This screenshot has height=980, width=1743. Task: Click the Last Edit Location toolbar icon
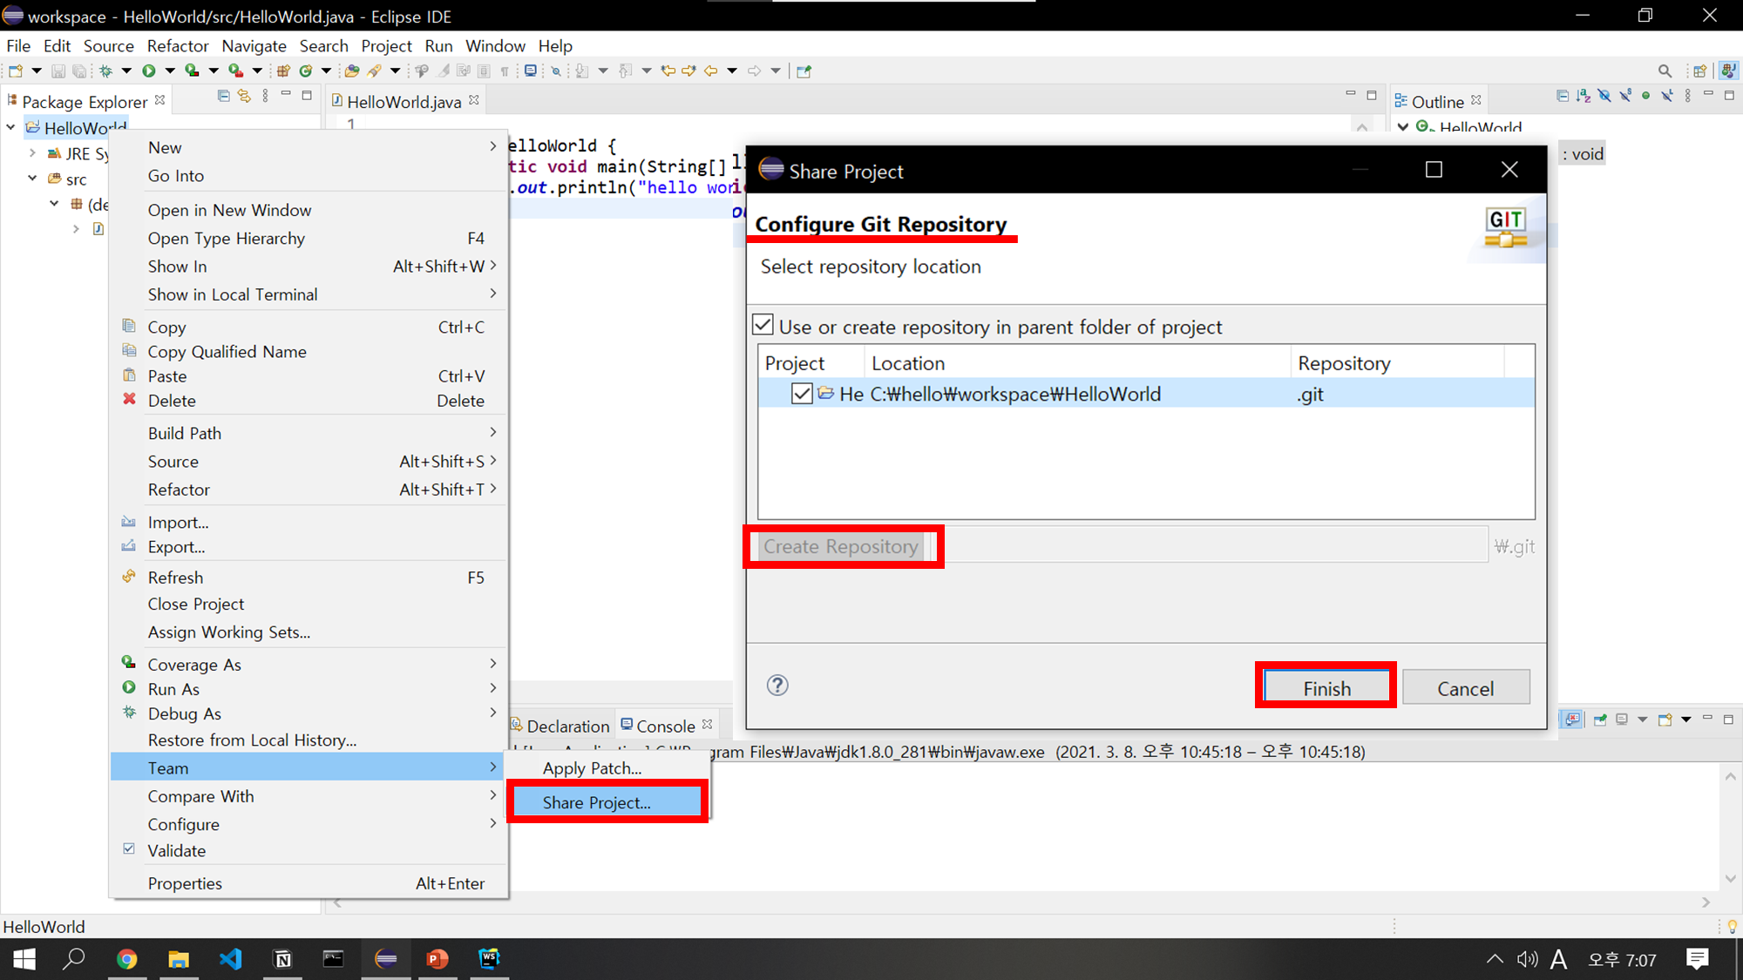pyautogui.click(x=668, y=71)
